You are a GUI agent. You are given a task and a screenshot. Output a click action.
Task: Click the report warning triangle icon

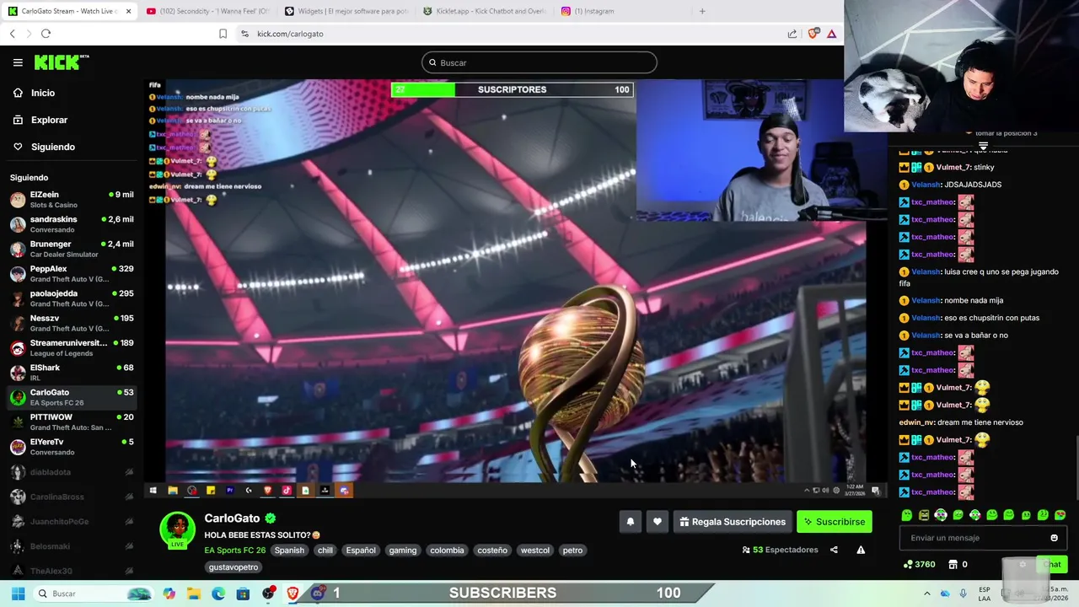861,550
